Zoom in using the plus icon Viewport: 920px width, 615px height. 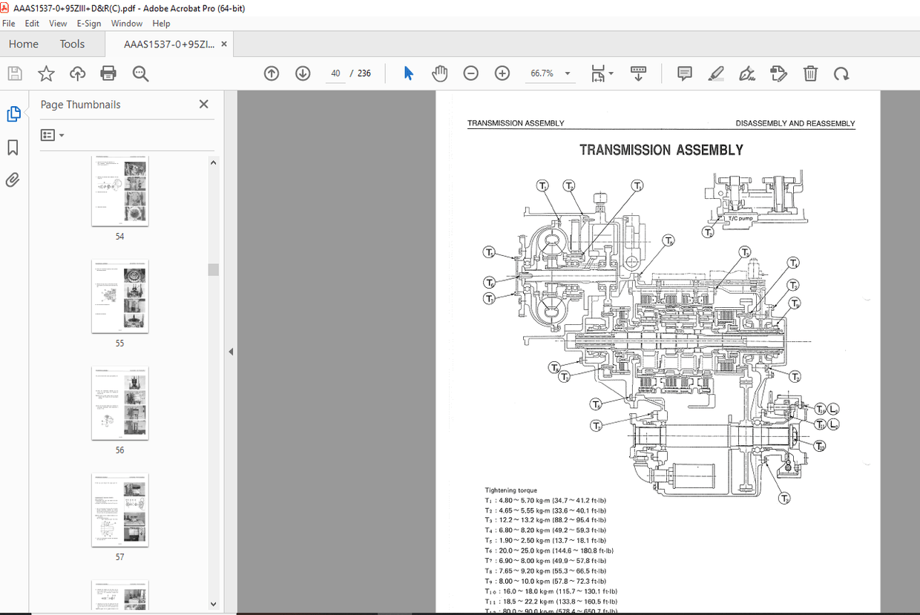[x=502, y=73]
